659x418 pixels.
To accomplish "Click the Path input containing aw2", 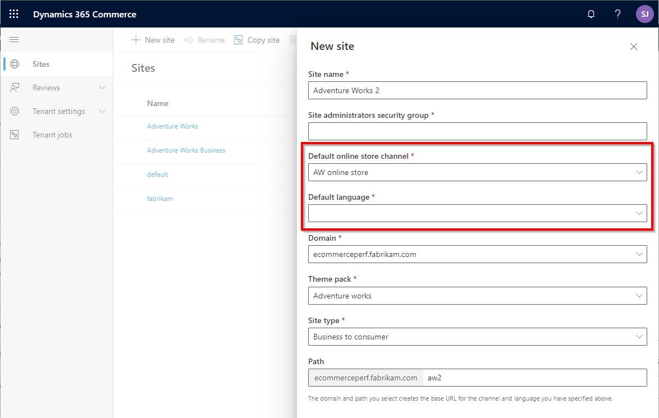I will [x=534, y=378].
